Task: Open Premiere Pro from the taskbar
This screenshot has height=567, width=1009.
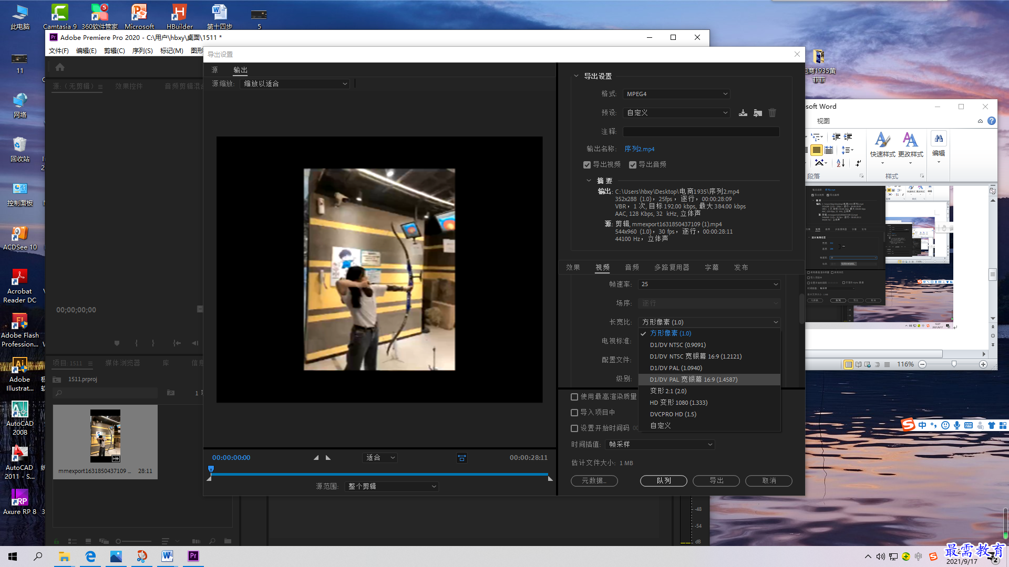Action: click(x=193, y=556)
